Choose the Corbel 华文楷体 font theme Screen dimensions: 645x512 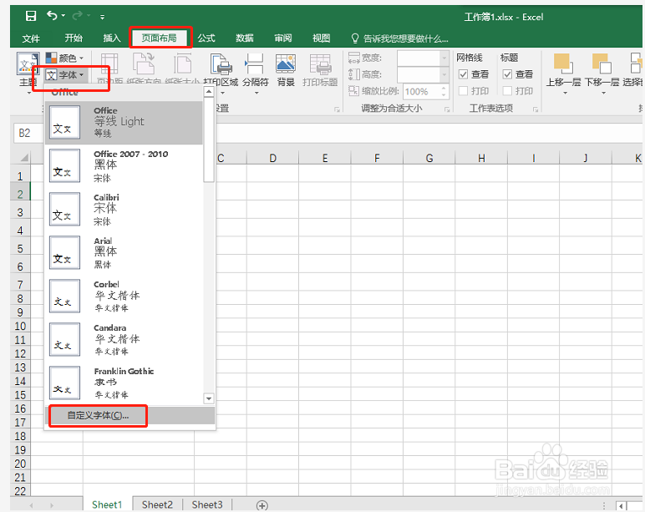click(x=124, y=297)
